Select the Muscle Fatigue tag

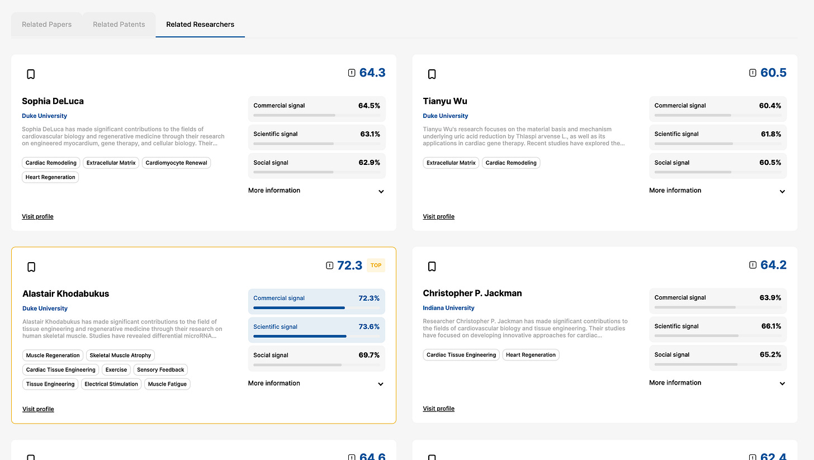pyautogui.click(x=167, y=385)
